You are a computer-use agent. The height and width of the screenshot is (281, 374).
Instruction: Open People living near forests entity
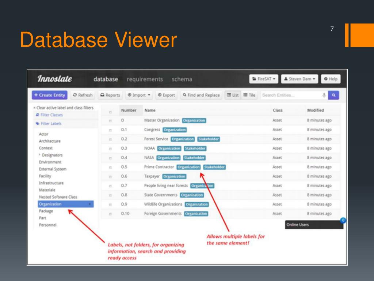coord(166,186)
